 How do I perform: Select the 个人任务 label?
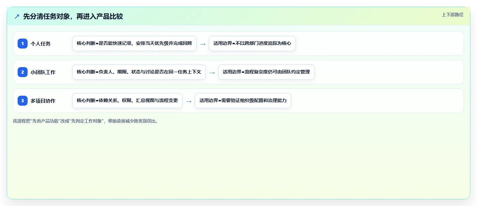point(41,44)
